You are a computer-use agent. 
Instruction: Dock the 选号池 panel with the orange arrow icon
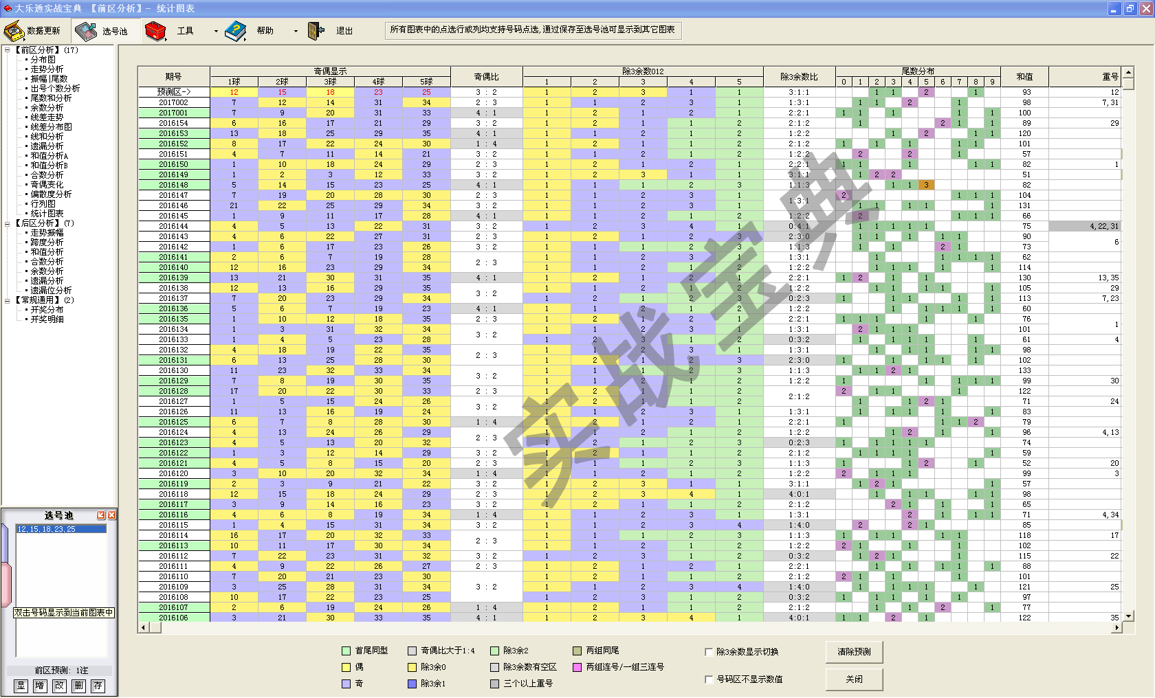tap(101, 515)
